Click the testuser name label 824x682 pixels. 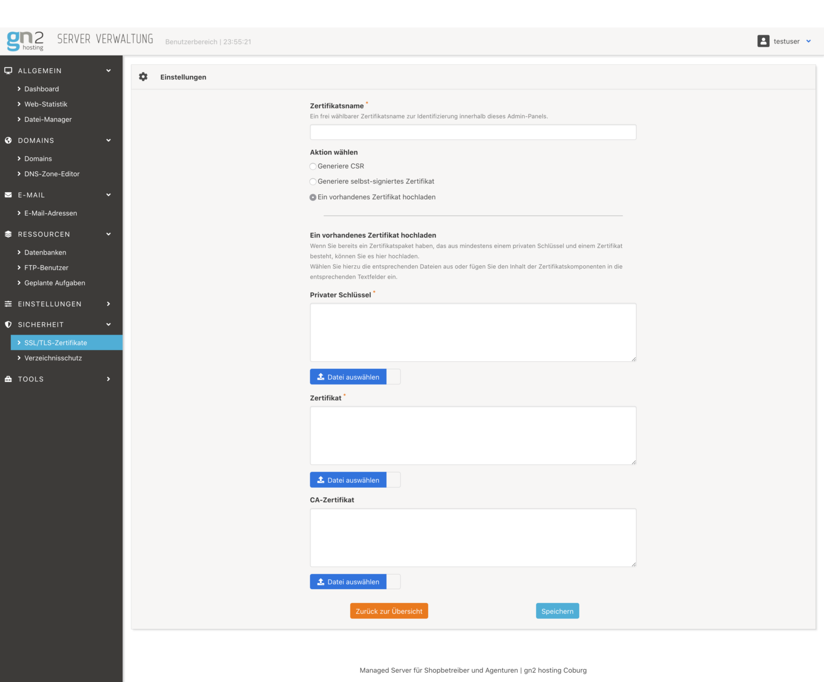[786, 41]
